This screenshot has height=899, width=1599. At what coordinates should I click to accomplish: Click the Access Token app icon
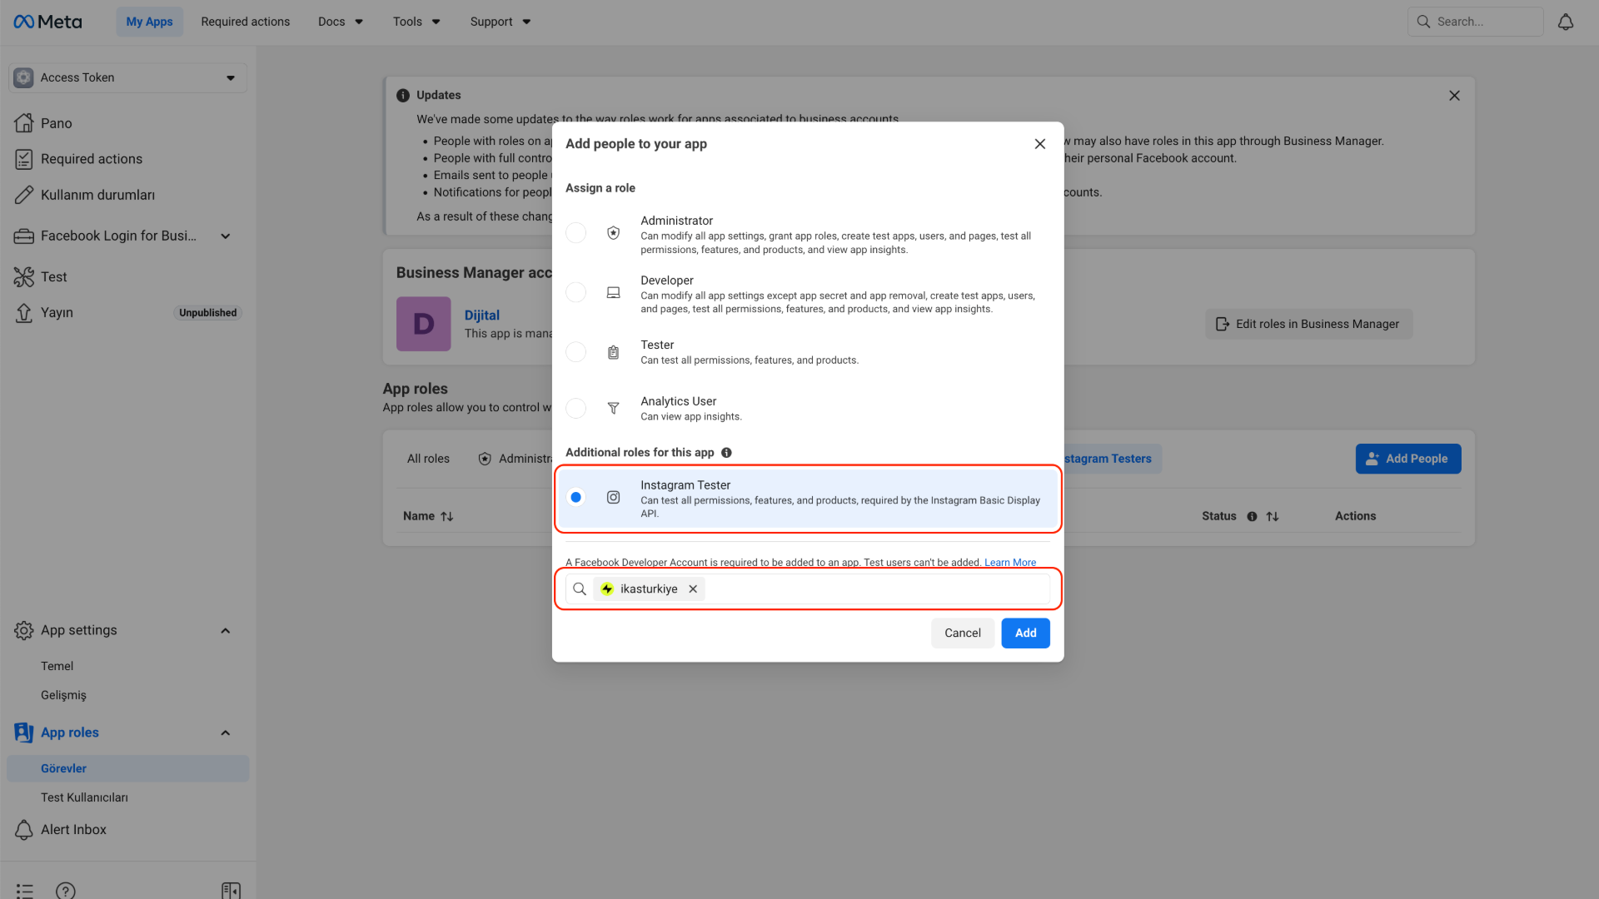click(x=24, y=77)
